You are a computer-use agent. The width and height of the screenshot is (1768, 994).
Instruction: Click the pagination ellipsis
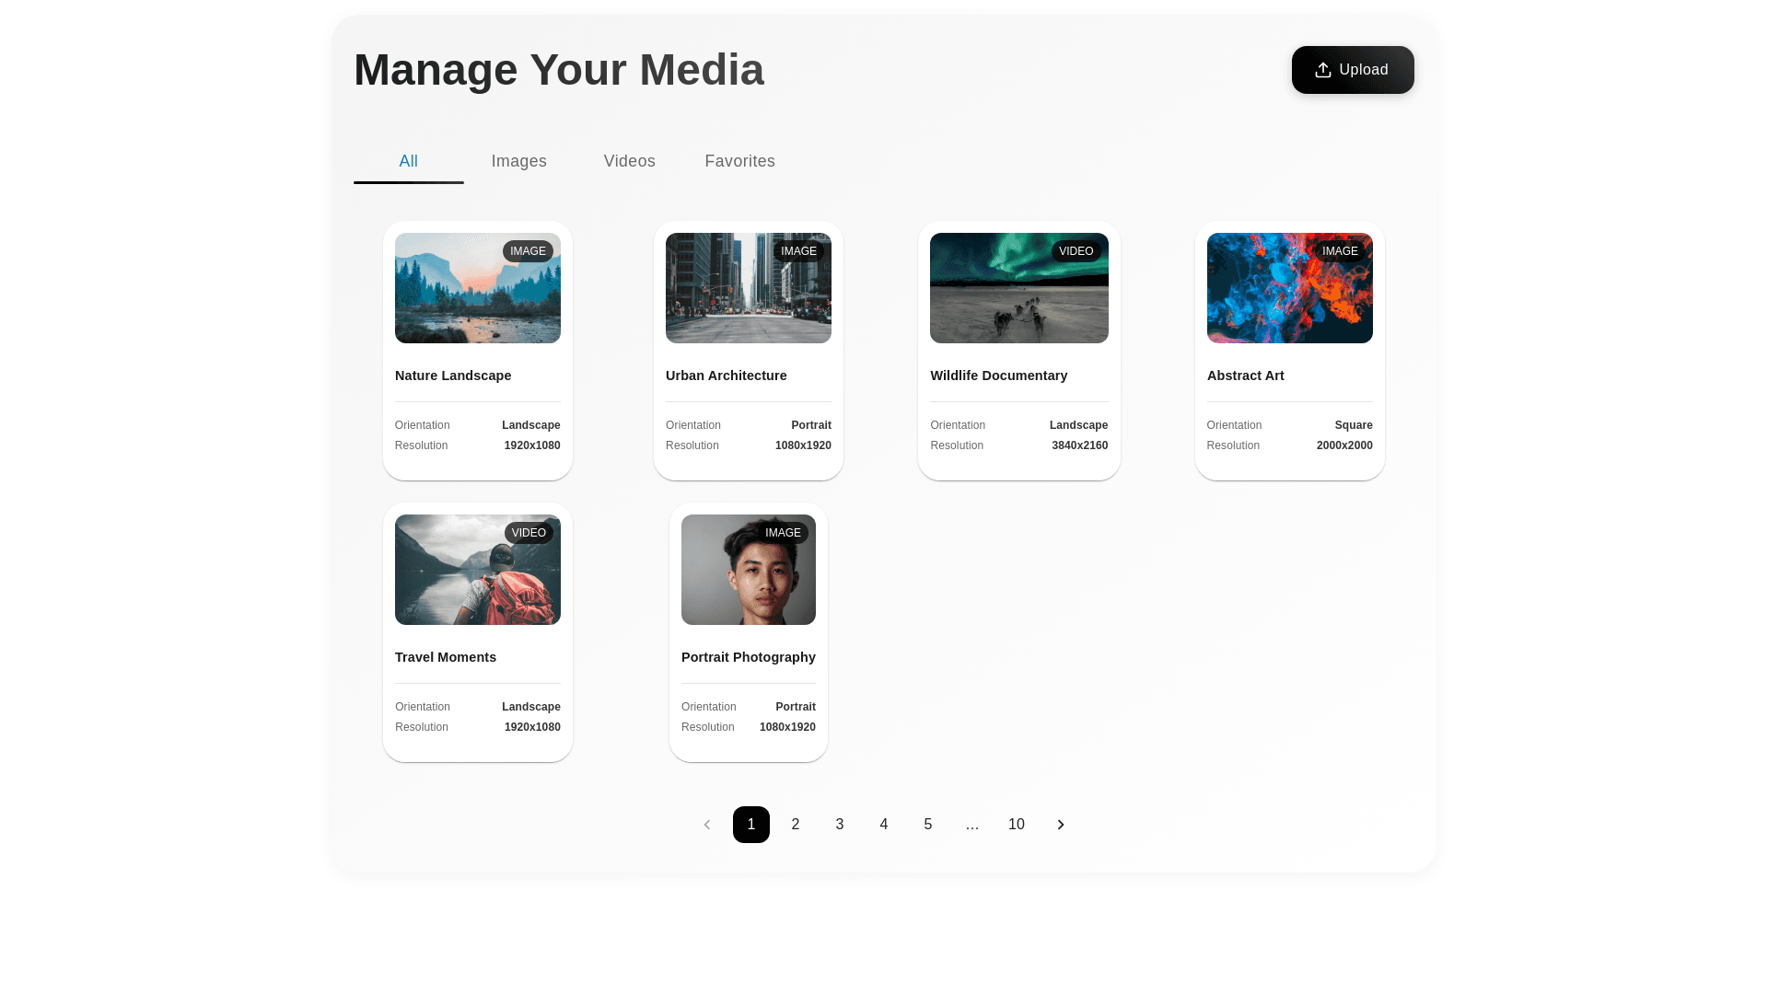(x=971, y=825)
